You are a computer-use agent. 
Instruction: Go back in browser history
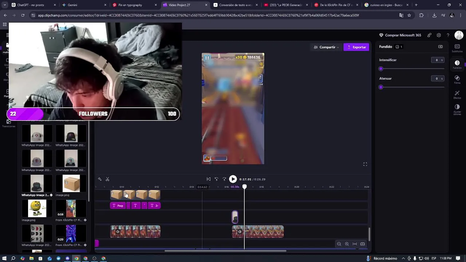click(5, 15)
